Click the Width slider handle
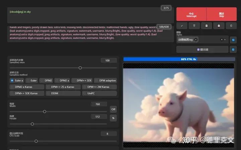The width and height of the screenshot is (241, 150). (45, 111)
